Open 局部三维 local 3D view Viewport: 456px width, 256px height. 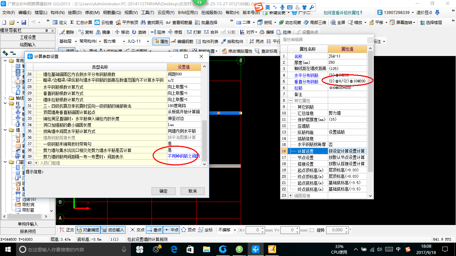315,22
